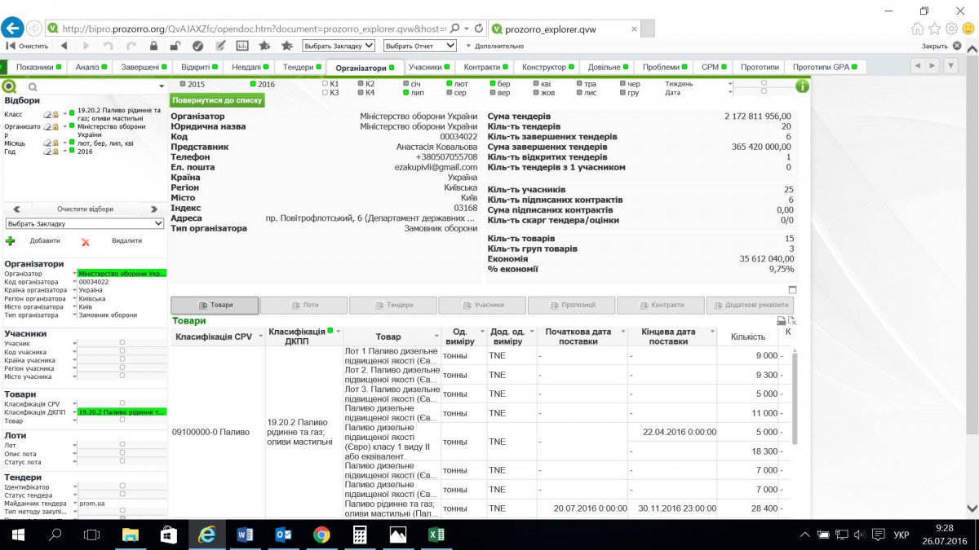Screen dimensions: 979x550
Task: Click the green plus Добавити icon
Action: (11, 241)
